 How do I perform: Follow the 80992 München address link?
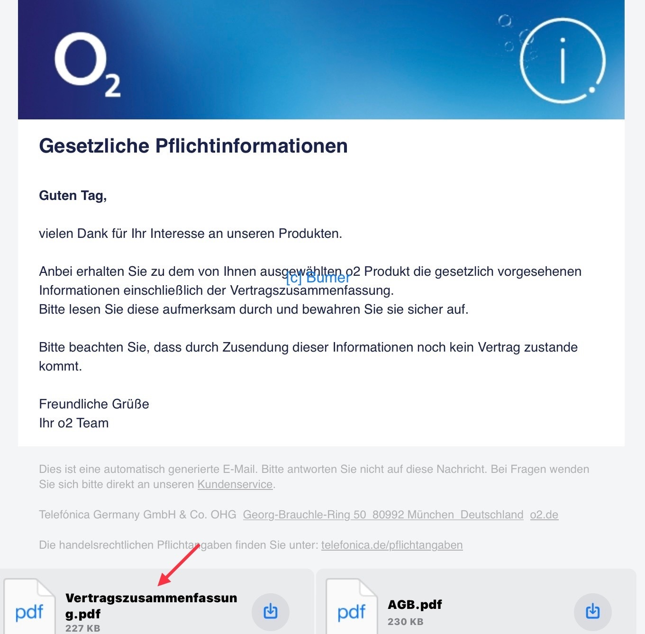coord(413,515)
